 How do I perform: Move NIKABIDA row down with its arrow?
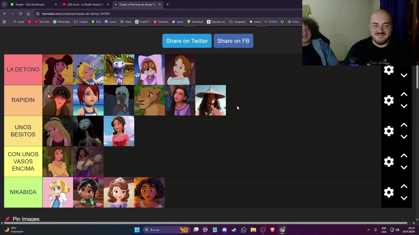(x=404, y=198)
